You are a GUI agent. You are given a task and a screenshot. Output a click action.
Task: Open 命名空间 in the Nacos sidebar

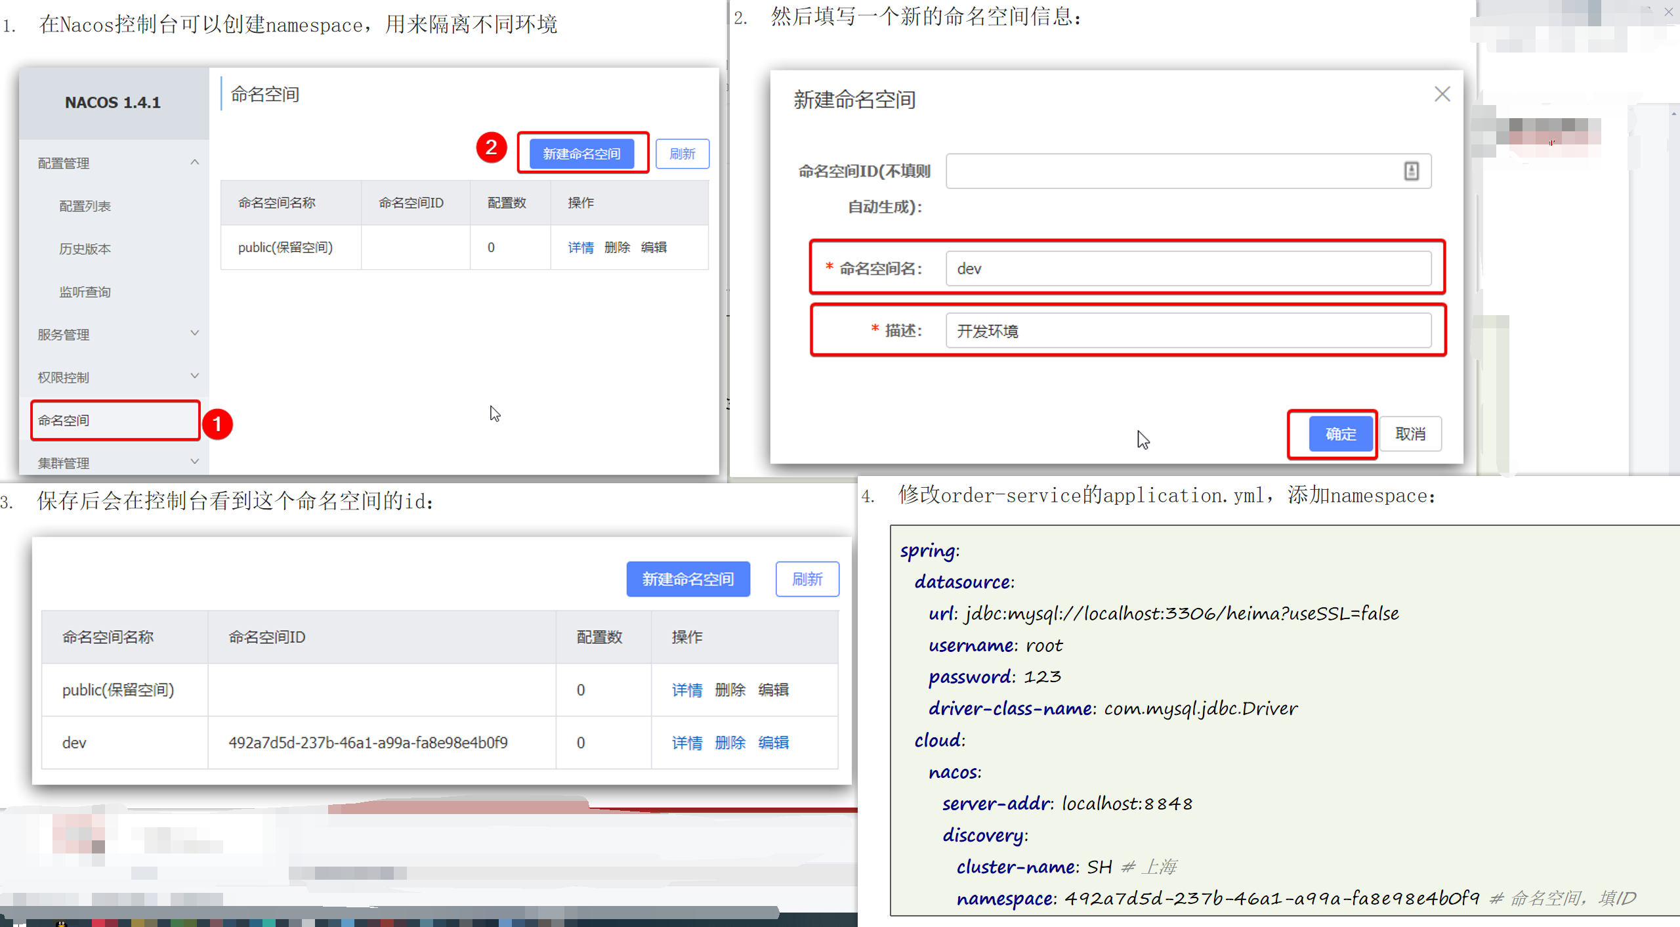(x=64, y=420)
